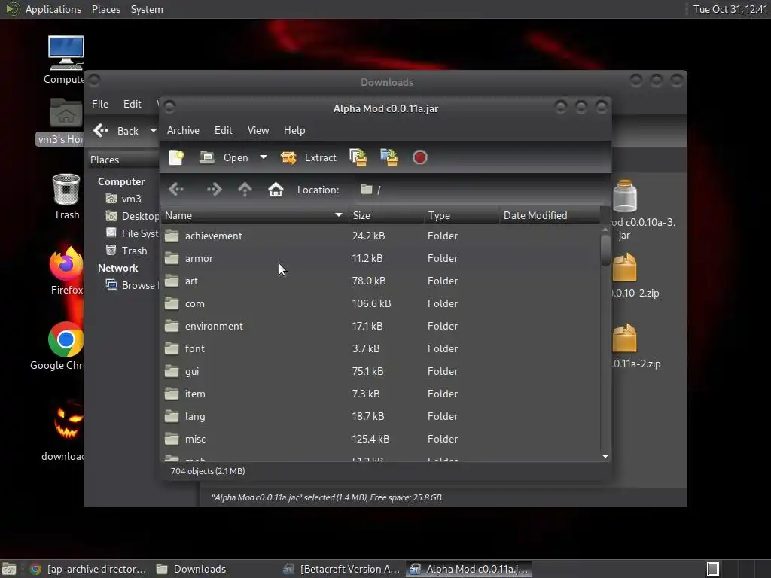771x578 pixels.
Task: Click the Name column sort arrow
Action: point(338,215)
